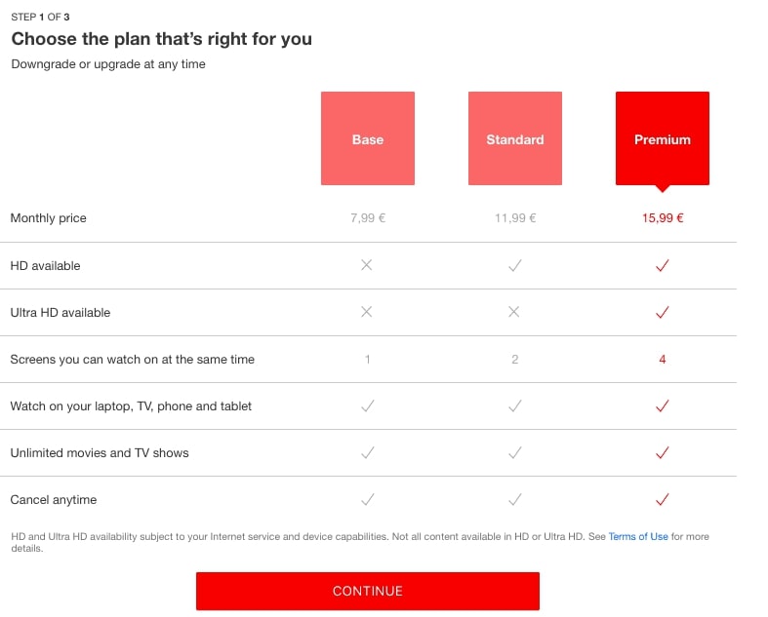The image size is (768, 617).
Task: Select the Standard plan tile
Action: tap(514, 138)
